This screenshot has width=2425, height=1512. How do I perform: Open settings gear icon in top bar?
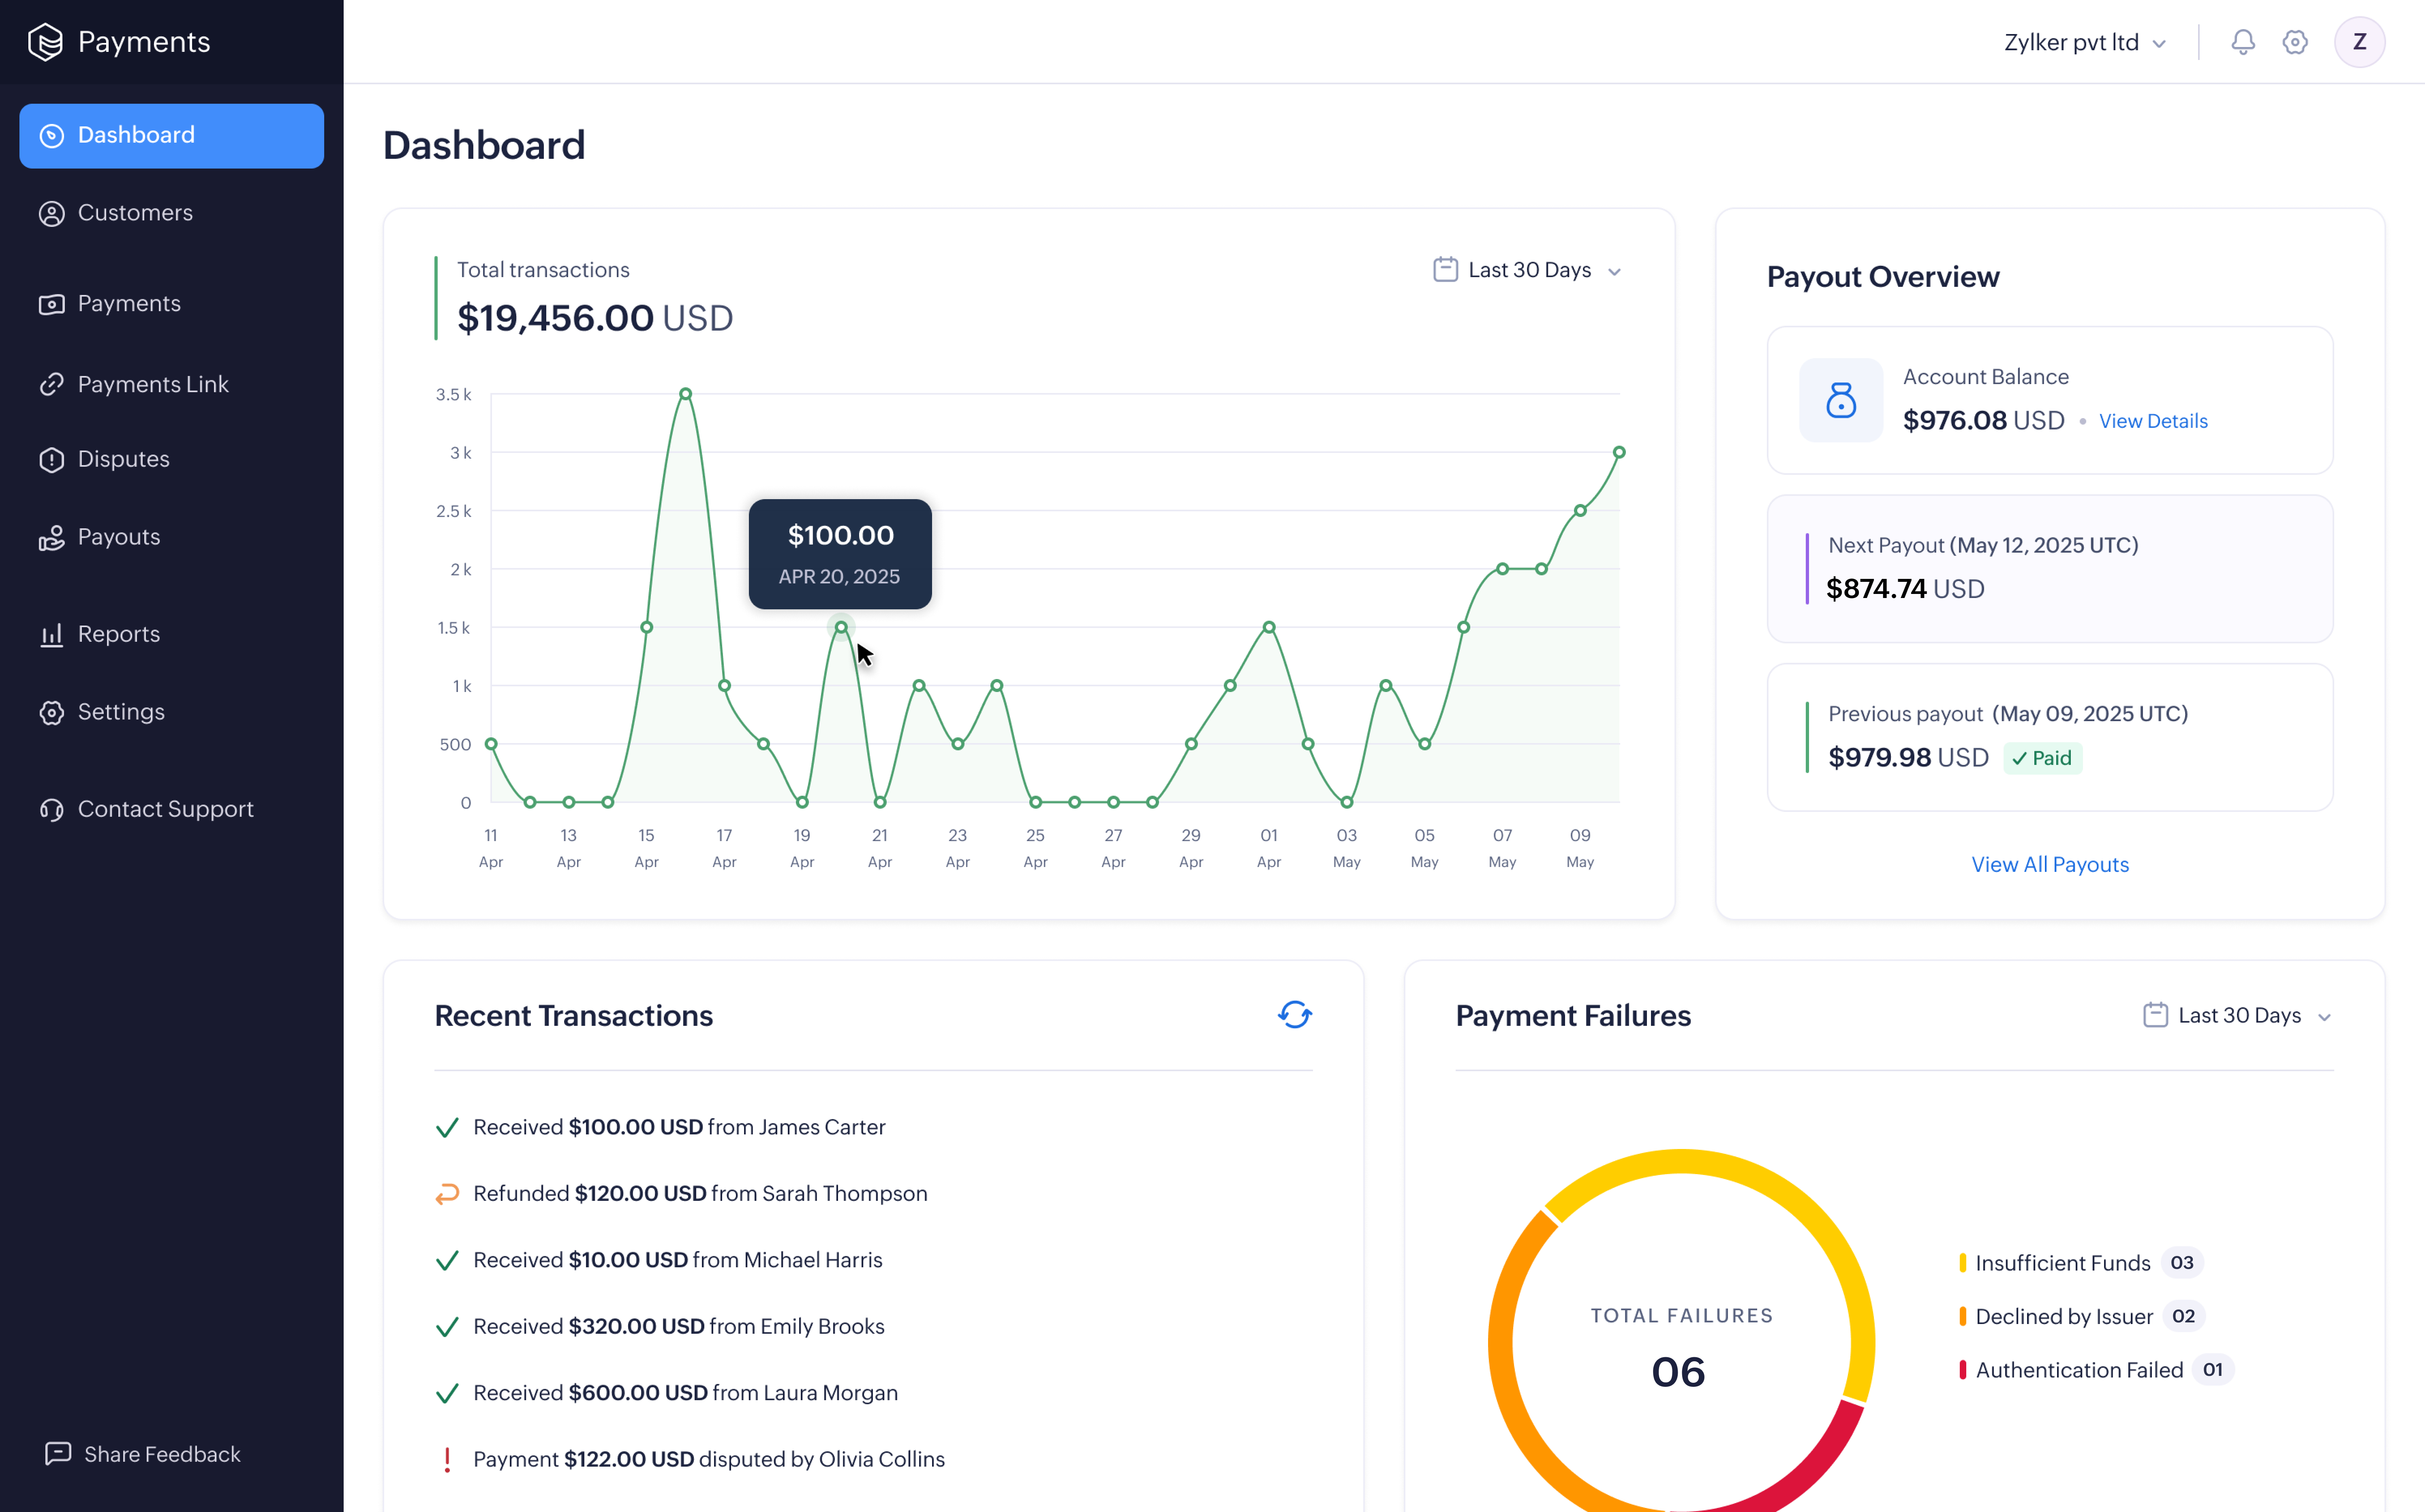coord(2294,42)
